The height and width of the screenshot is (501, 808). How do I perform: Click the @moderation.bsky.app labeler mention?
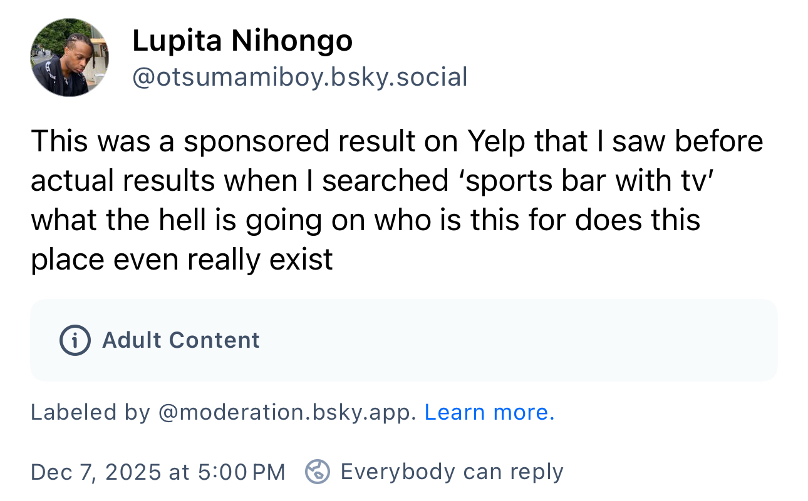click(287, 412)
